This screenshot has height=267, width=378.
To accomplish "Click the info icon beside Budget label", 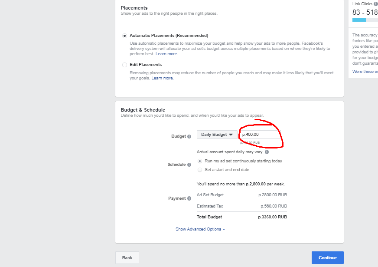I will coord(189,136).
